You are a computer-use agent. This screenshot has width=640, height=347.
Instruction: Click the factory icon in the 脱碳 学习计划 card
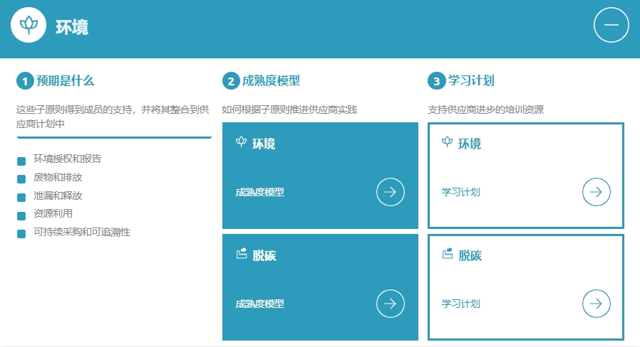point(447,254)
